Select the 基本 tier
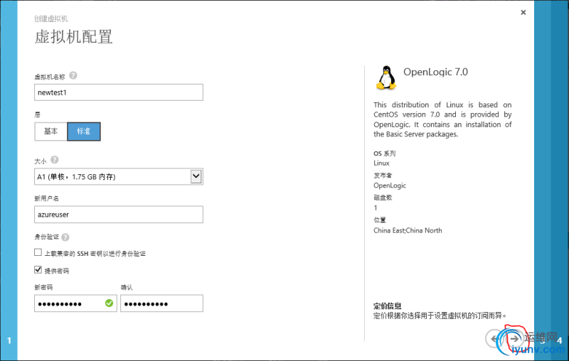This screenshot has width=569, height=361. pyautogui.click(x=50, y=131)
